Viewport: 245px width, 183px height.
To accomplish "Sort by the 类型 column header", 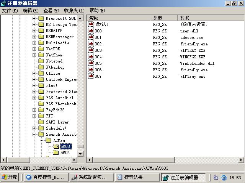I will click(164, 18).
